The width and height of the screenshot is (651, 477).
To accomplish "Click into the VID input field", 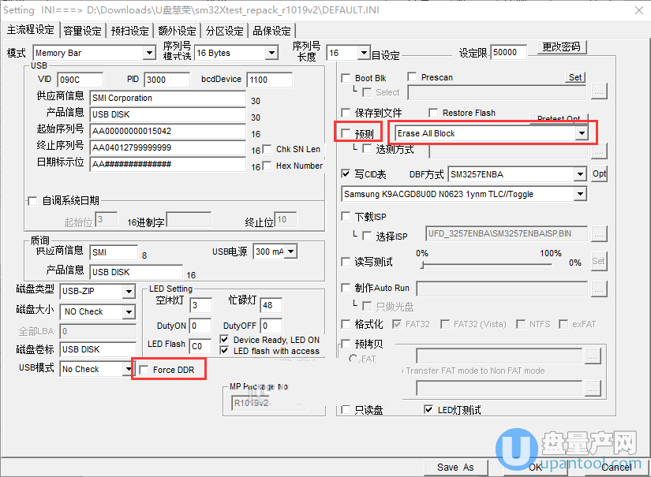I will point(80,80).
